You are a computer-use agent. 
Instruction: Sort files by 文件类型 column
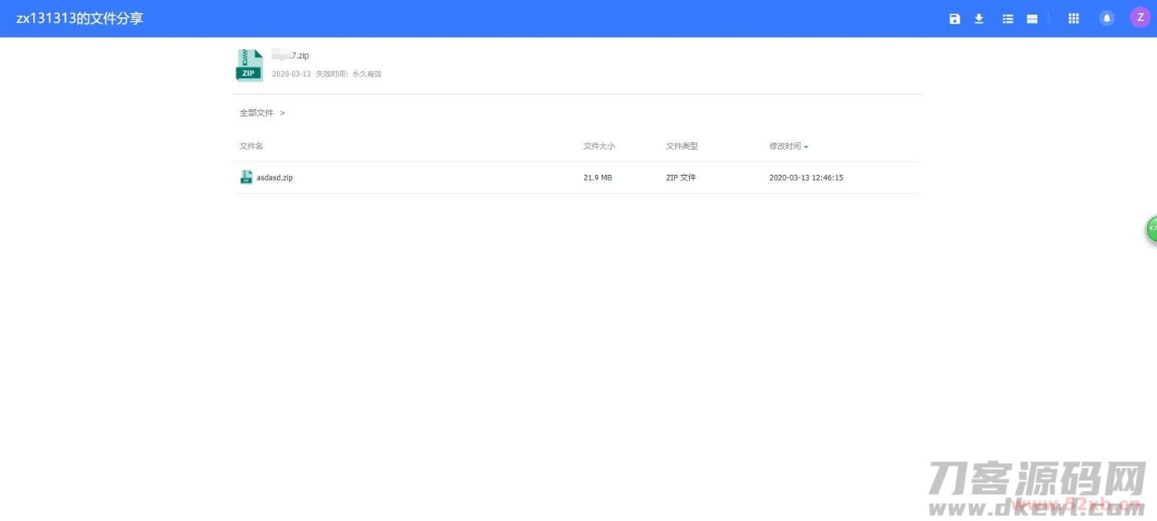coord(681,146)
